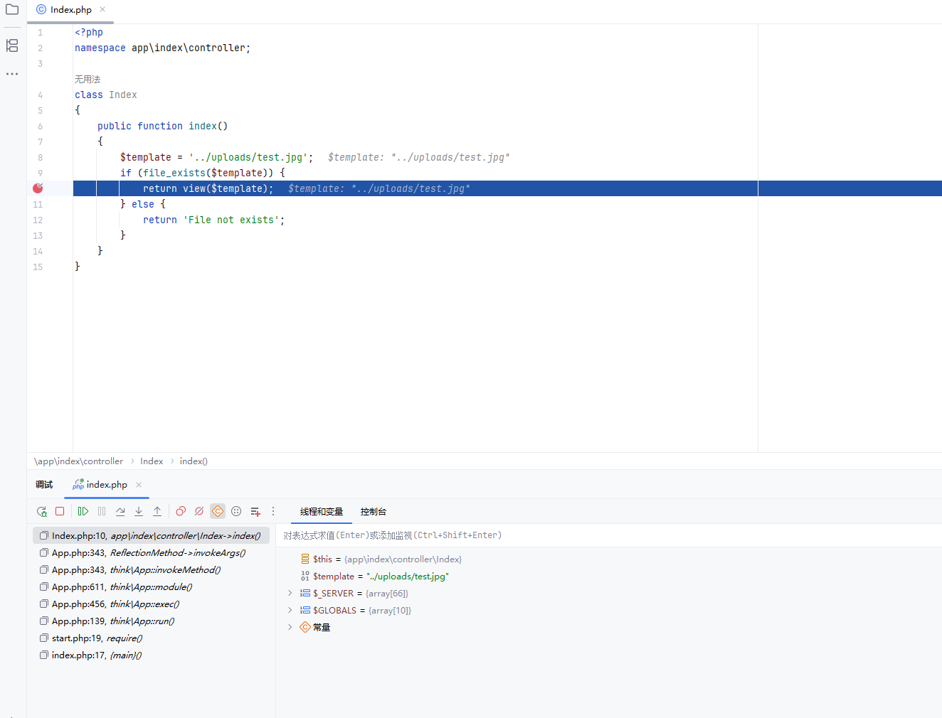Open the Structure tool window icon
The height and width of the screenshot is (718, 942).
point(11,45)
